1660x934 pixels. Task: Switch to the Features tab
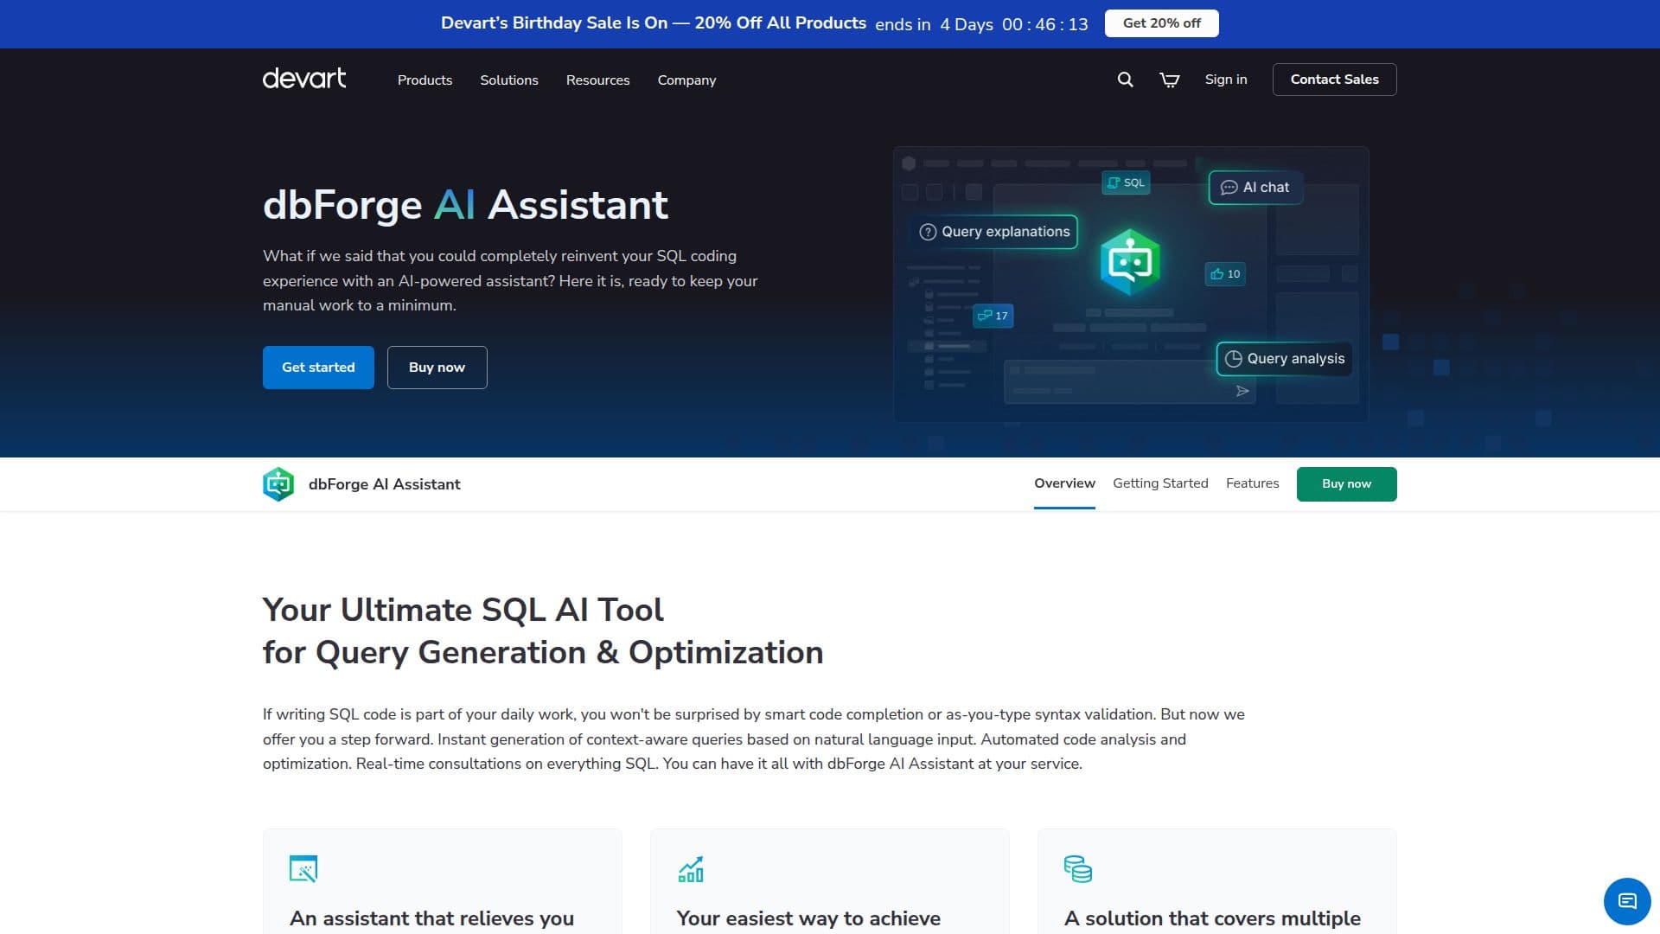coord(1252,483)
